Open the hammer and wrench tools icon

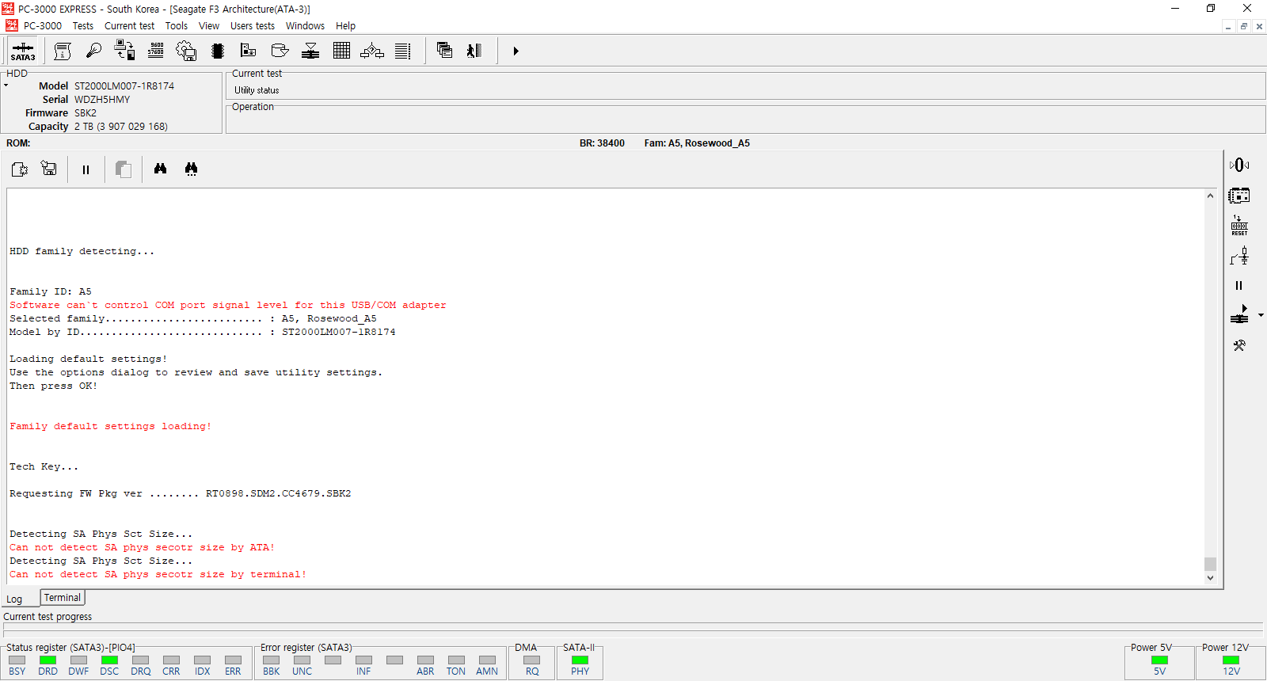point(1239,345)
